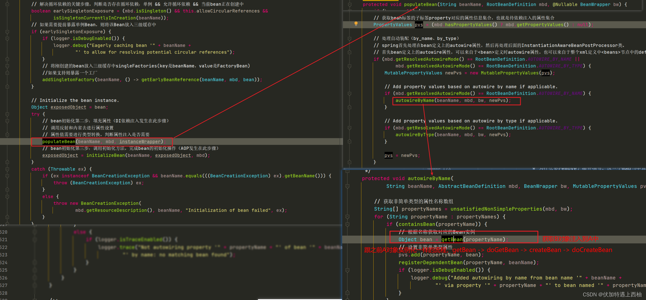Click 'earlySingletonExposure' in the boolean declaration
Viewport: 646px width, 300px height.
(x=83, y=11)
